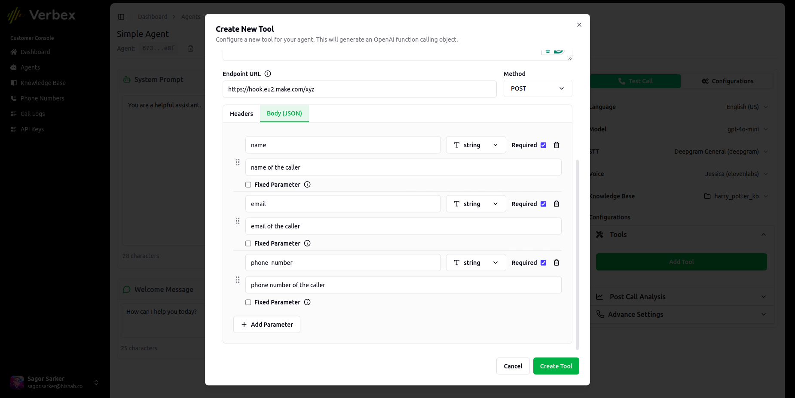
Task: Copy the agent ID with clipboard icon
Action: 190,49
